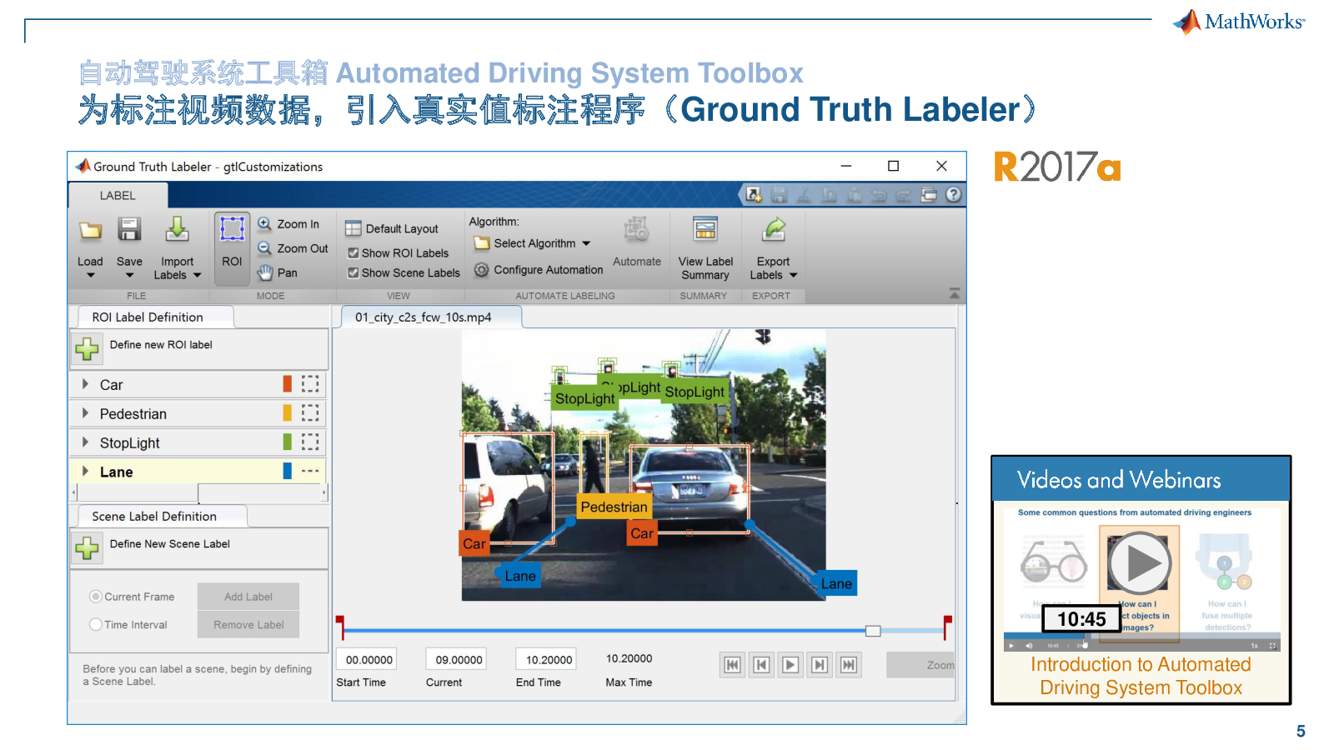Click the rectangle shape icon for Car label

coord(310,383)
